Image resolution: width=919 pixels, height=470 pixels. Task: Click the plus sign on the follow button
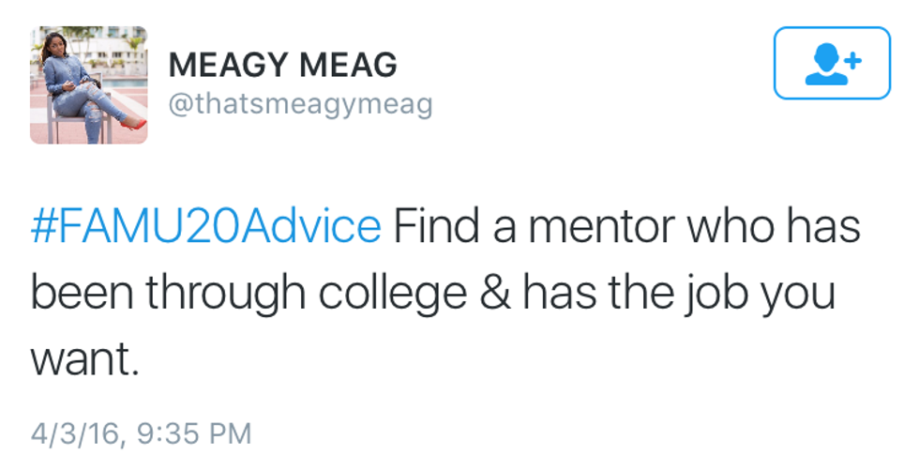click(x=851, y=59)
